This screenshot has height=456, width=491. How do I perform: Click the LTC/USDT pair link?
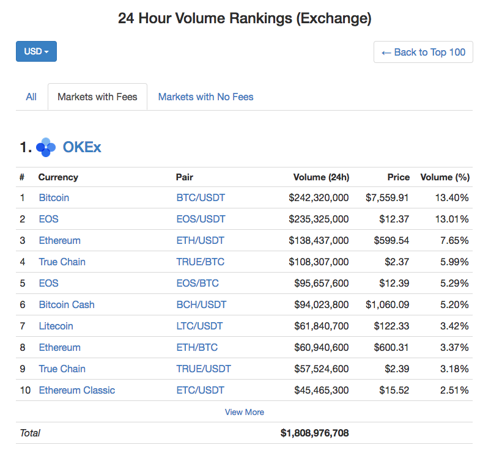click(199, 326)
